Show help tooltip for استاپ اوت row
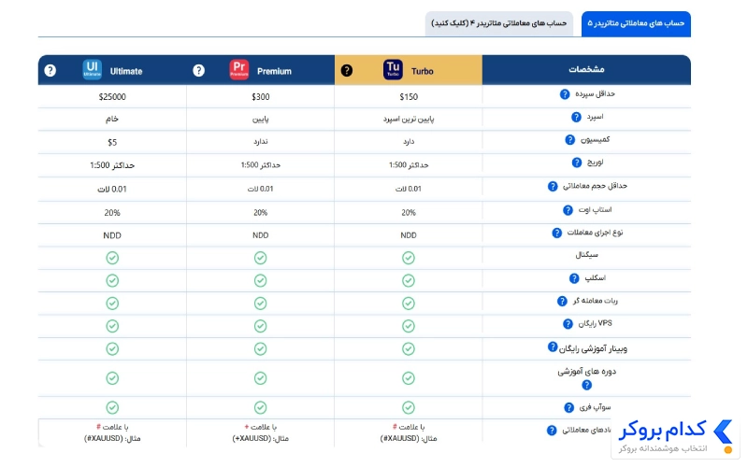This screenshot has height=467, width=748. pyautogui.click(x=568, y=210)
